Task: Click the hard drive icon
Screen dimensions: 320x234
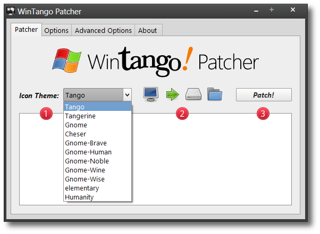Action: click(x=193, y=94)
